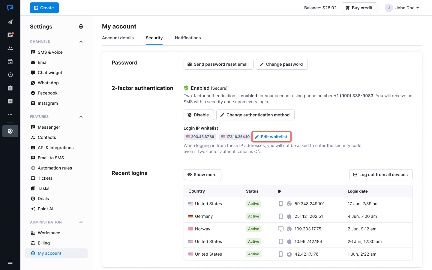Image resolution: width=432 pixels, height=270 pixels.
Task: Open the chat inbox icon with notification
Action: pyautogui.click(x=10, y=35)
